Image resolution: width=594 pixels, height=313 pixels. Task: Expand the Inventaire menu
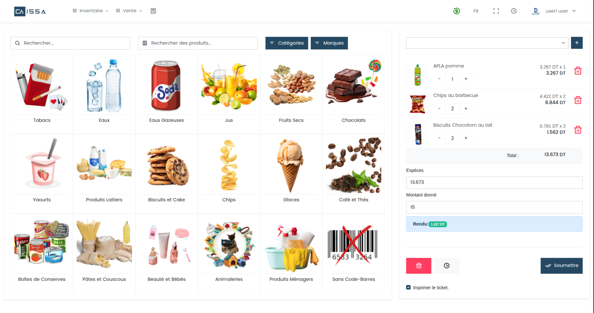[x=91, y=11]
